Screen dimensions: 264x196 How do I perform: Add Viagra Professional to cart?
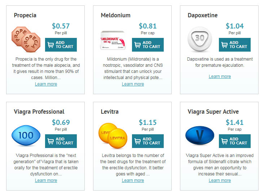coord(61,141)
